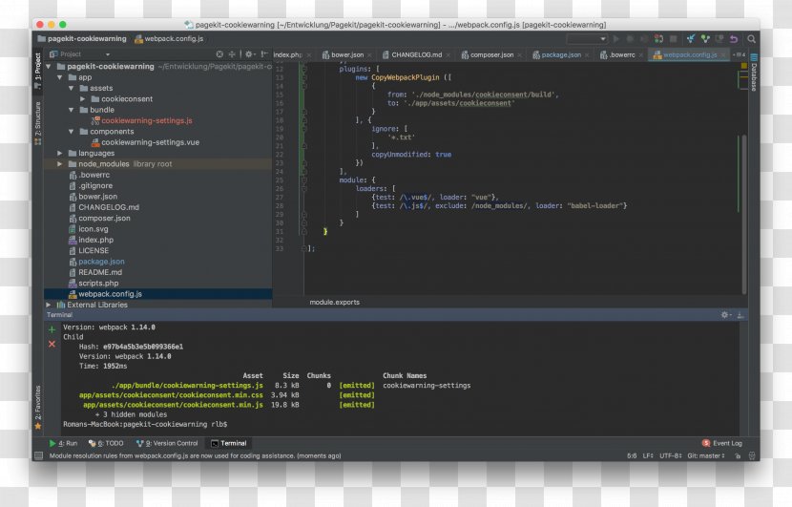Expand External Libraries
Image resolution: width=792 pixels, height=507 pixels.
pos(49,305)
